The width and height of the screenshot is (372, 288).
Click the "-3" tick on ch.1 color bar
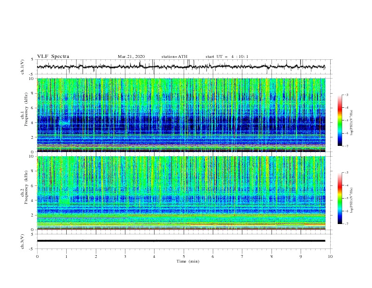tap(346, 95)
